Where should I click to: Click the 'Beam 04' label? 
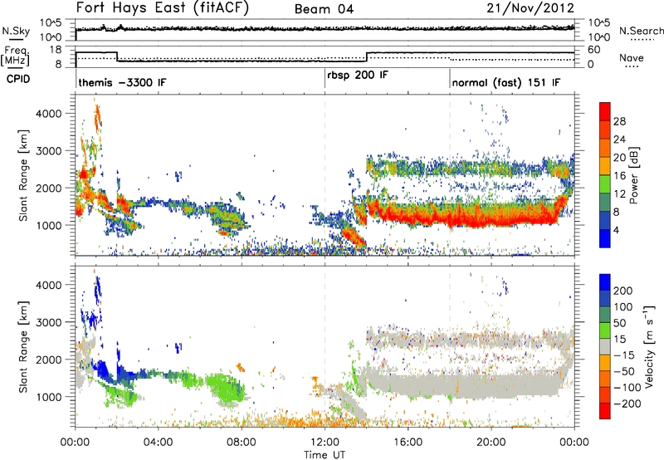point(325,9)
